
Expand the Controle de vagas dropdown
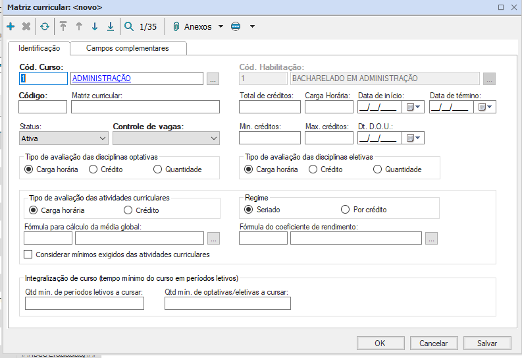[x=166, y=138]
